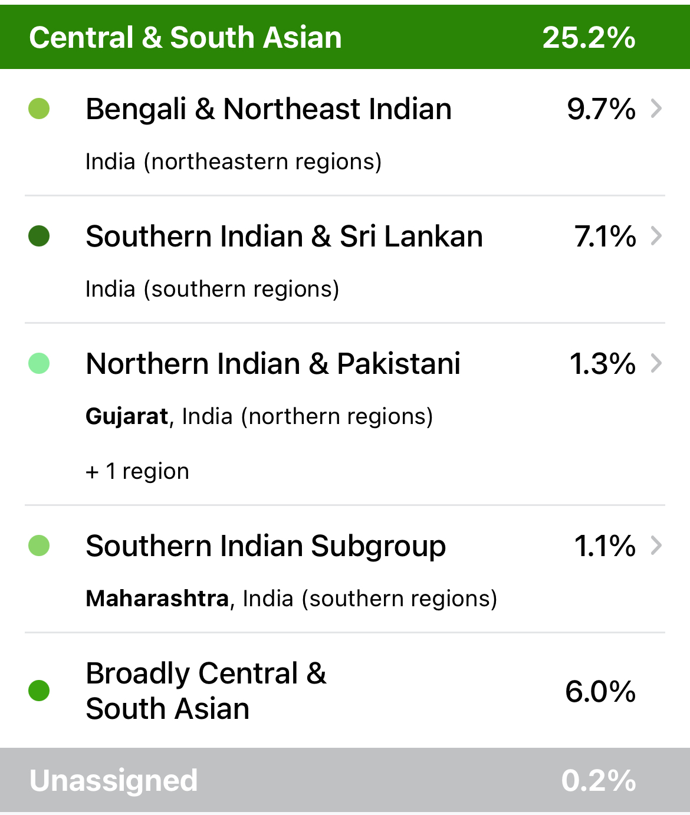Viewport: 690px width, 815px height.
Task: Click bright green dot beside Broadly Central & South Asian
Action: coord(39,691)
